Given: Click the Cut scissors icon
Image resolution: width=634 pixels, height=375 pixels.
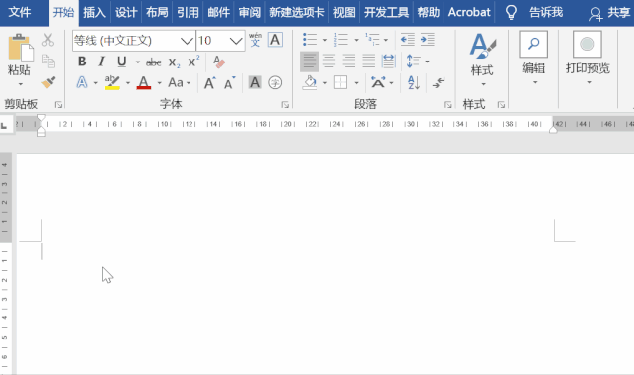Looking at the screenshot, I should click(x=48, y=40).
